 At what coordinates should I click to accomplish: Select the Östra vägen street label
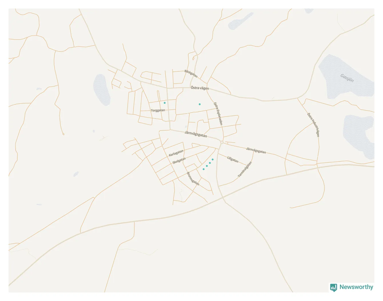click(200, 88)
